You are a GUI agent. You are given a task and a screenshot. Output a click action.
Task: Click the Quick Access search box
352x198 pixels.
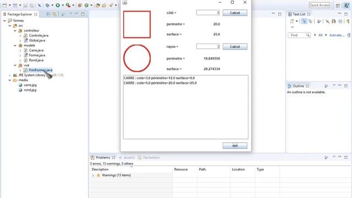click(x=320, y=5)
